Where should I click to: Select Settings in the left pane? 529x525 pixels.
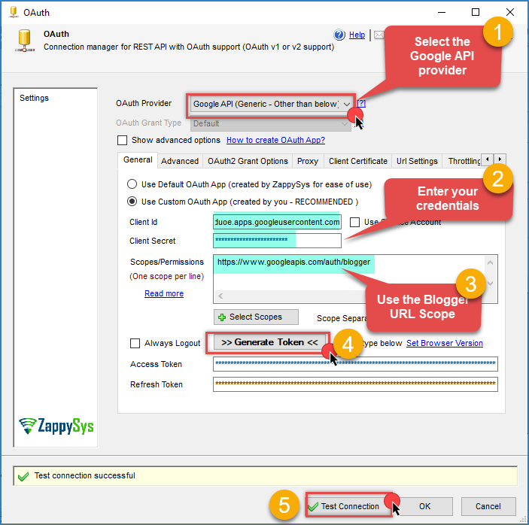pyautogui.click(x=35, y=99)
